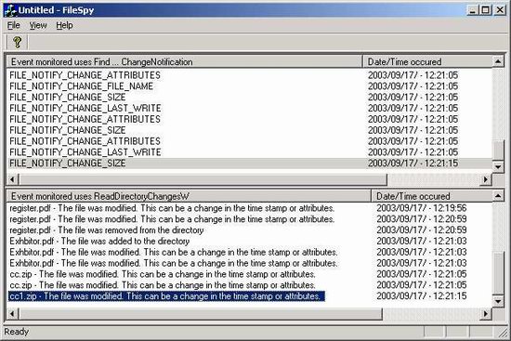Click the up arrow of upper list scrollbar
Image resolution: width=511 pixels, height=341 pixels.
coord(498,61)
